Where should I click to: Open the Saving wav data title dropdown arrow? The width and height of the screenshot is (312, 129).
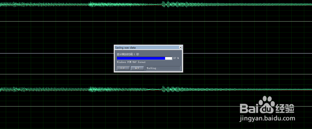point(180,47)
